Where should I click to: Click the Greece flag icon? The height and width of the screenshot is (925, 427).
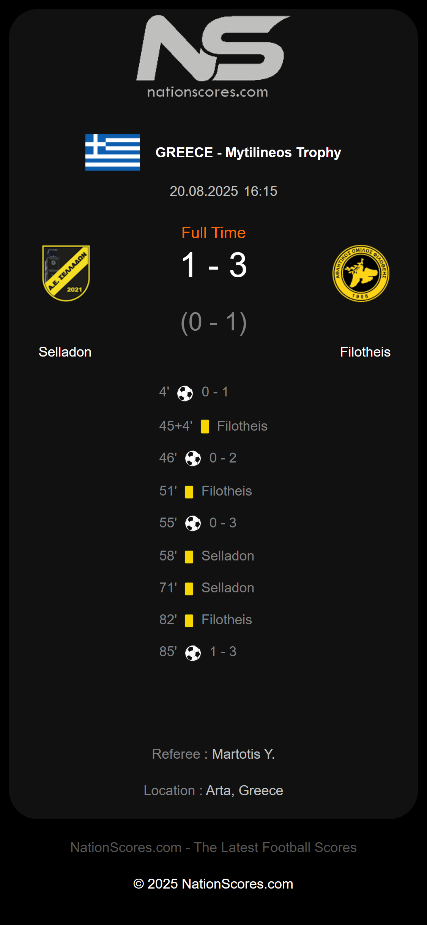pyautogui.click(x=113, y=152)
